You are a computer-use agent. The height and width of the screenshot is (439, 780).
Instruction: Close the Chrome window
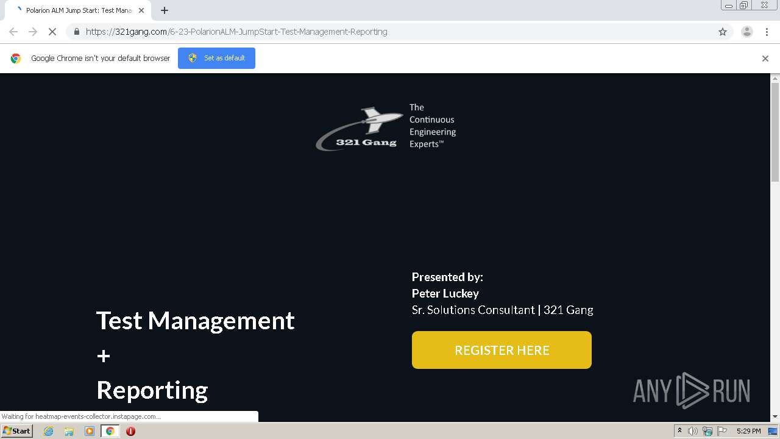(x=764, y=5)
